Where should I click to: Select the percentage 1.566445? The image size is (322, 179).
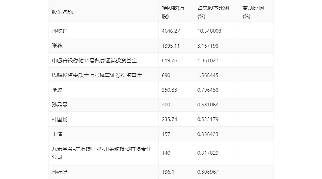pos(208,75)
